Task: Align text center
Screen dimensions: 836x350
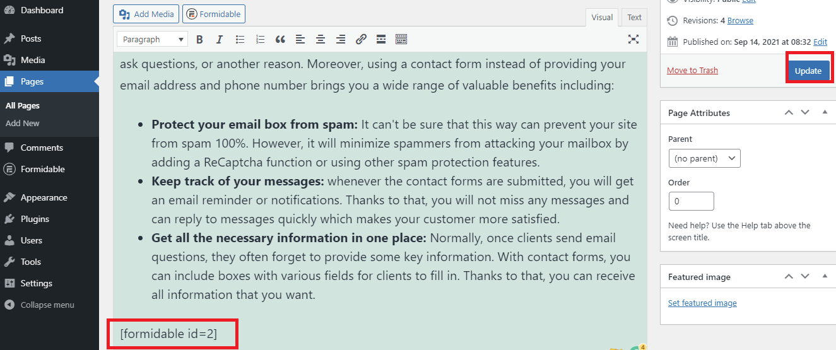Action: click(x=321, y=39)
